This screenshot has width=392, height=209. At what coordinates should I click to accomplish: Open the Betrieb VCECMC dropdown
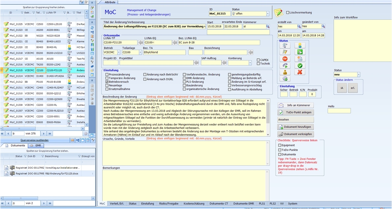pos(119,53)
